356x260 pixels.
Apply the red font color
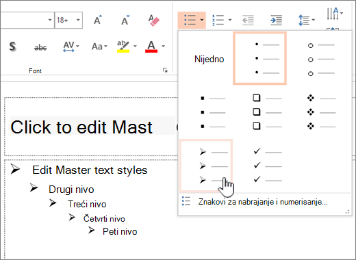point(151,47)
